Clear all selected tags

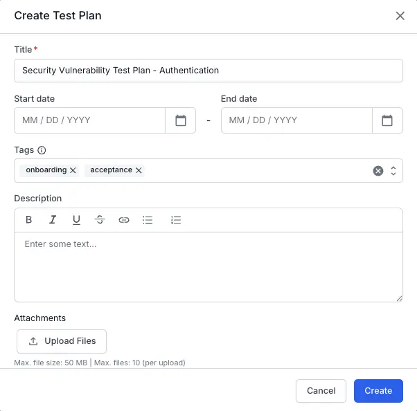378,171
